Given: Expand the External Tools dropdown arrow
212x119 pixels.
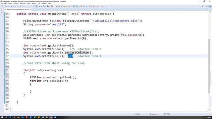Looking at the screenshot, I should coord(54,6).
